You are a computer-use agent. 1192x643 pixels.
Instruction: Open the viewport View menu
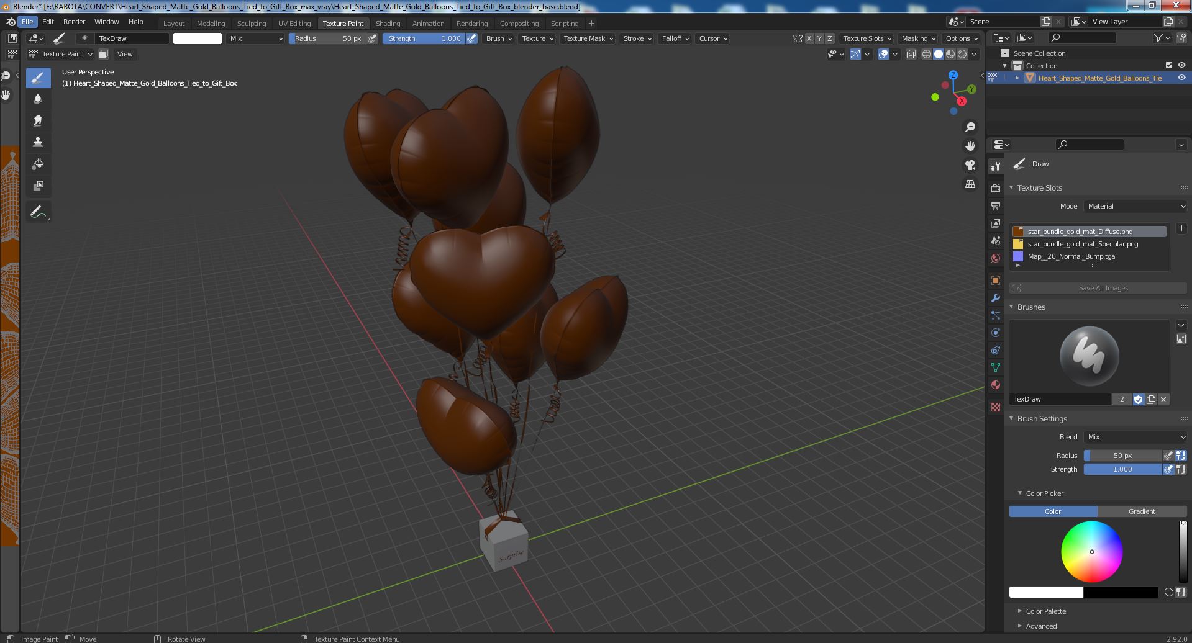(x=125, y=54)
